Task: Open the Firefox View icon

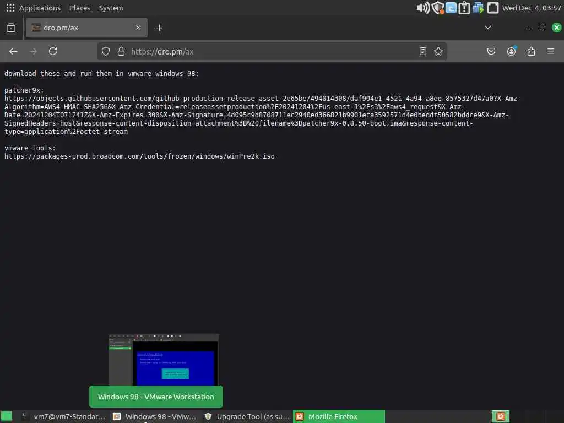Action: click(x=11, y=28)
